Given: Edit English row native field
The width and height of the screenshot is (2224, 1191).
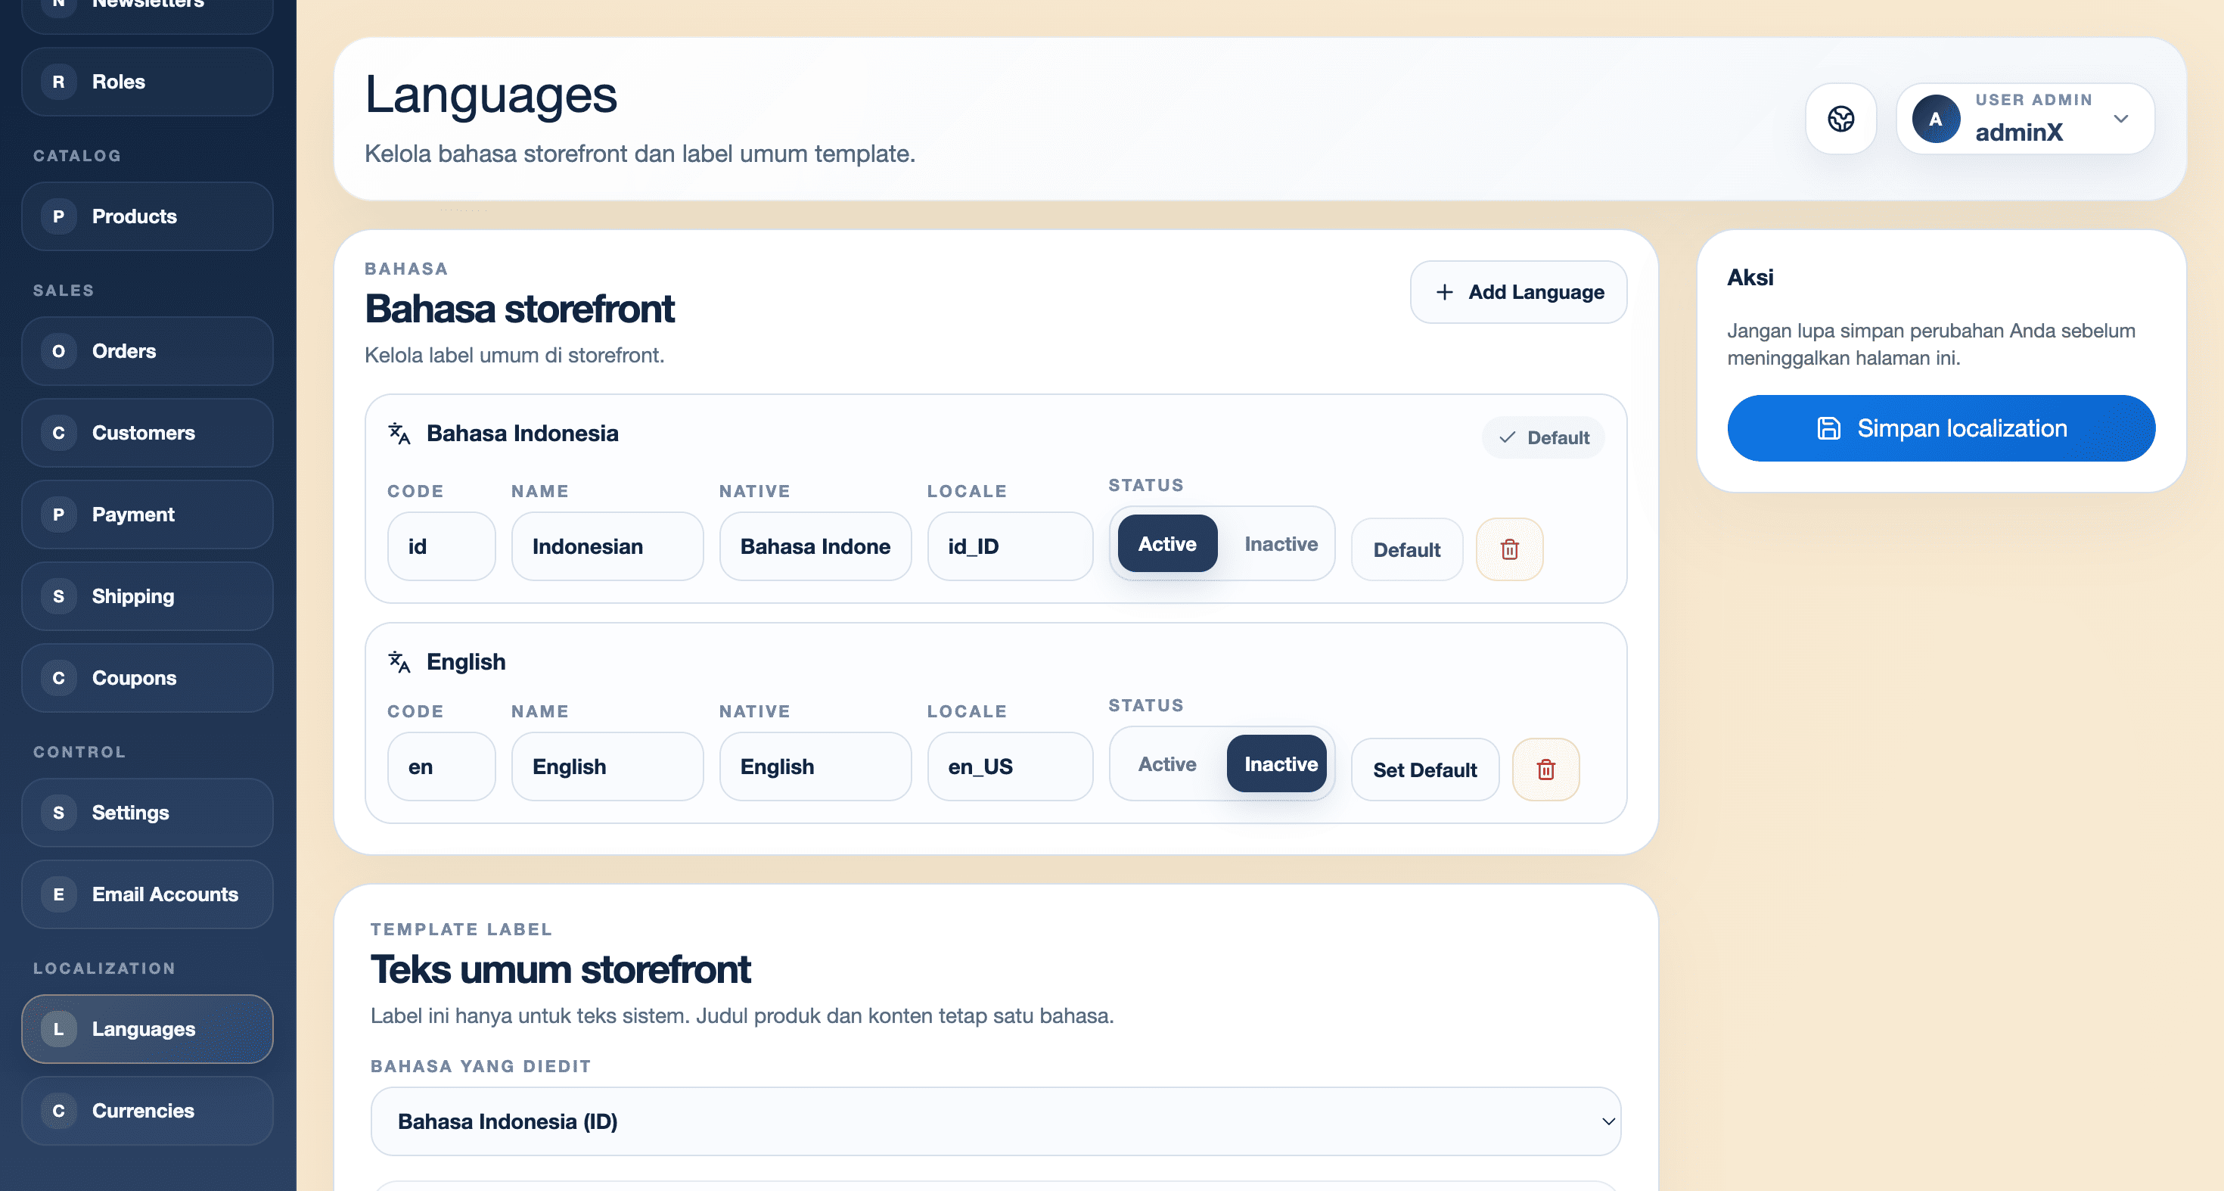Looking at the screenshot, I should pyautogui.click(x=815, y=767).
